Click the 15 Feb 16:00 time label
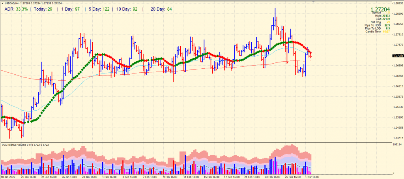The image size is (404, 179). coord(211,177)
